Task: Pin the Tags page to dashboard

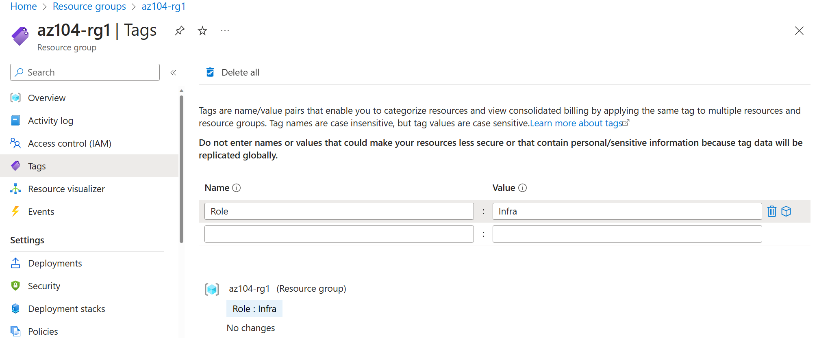Action: click(x=179, y=30)
